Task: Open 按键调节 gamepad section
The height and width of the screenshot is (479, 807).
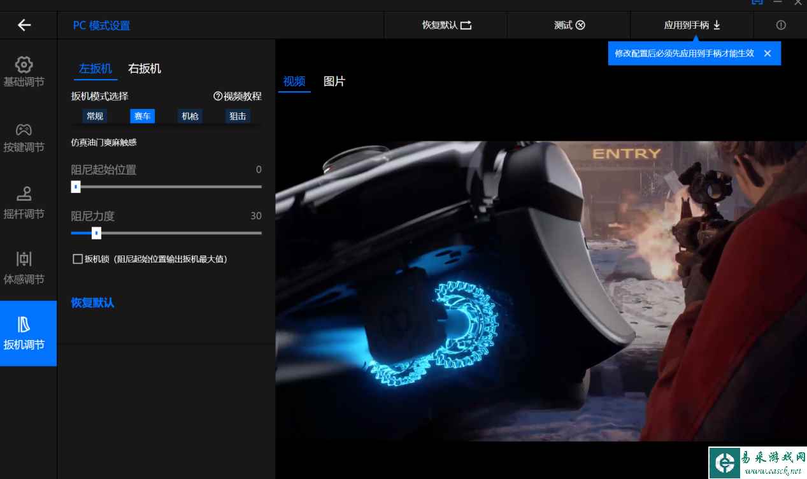Action: [x=24, y=138]
